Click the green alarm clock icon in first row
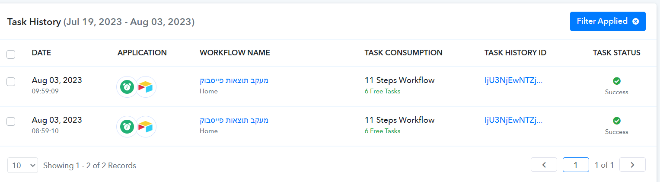Viewport: 660px width, 182px height. pyautogui.click(x=127, y=87)
